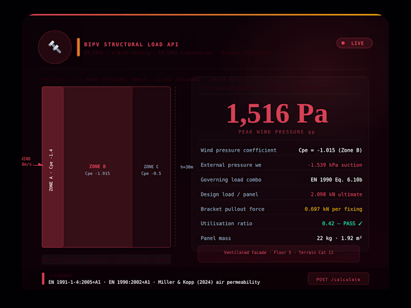Click the '1,516 Pa' peak pressure value
This screenshot has height=308, width=411.
[277, 113]
